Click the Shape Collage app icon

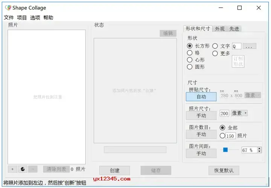8,8
